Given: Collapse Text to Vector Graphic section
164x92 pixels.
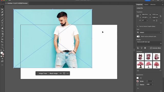Looking at the screenshot, I should tap(138, 26).
